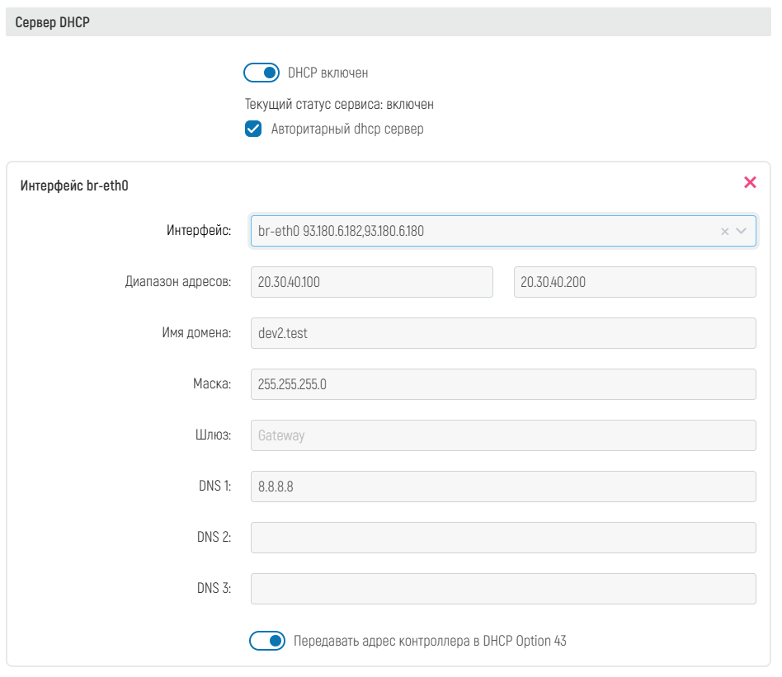The width and height of the screenshot is (782, 677).
Task: Click the 'DHCP включен' label text
Action: [x=327, y=73]
